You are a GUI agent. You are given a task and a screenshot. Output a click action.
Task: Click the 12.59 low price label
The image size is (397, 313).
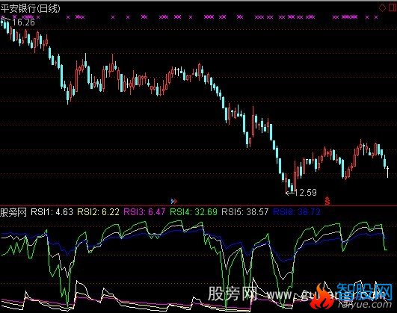tap(306, 193)
